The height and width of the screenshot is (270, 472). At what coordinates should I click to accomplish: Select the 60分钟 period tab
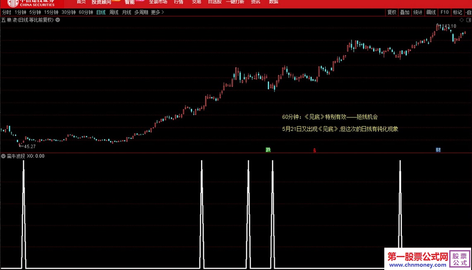(86, 12)
